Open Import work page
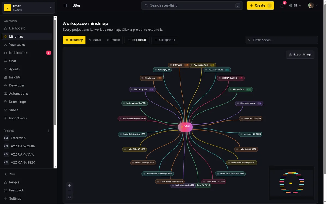 [27, 118]
